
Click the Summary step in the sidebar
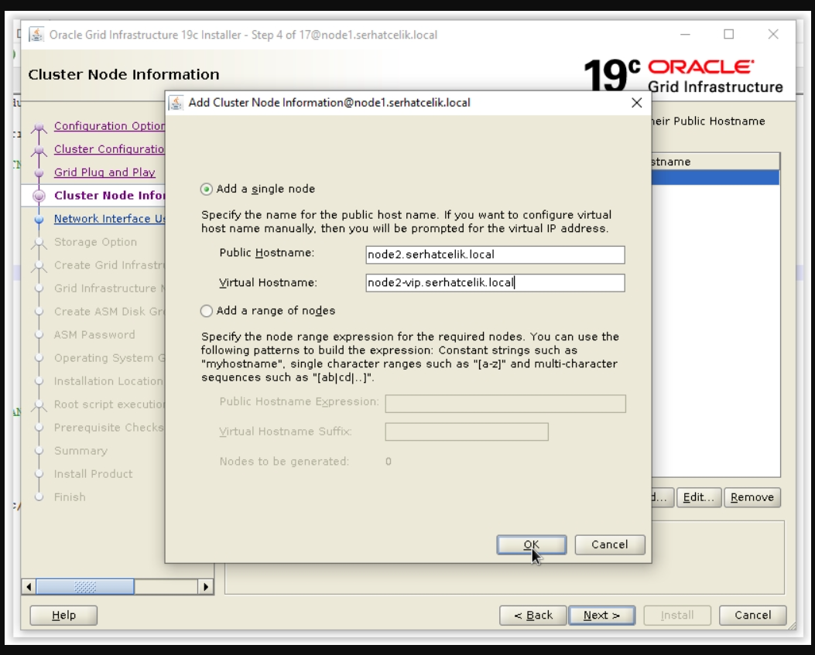80,451
